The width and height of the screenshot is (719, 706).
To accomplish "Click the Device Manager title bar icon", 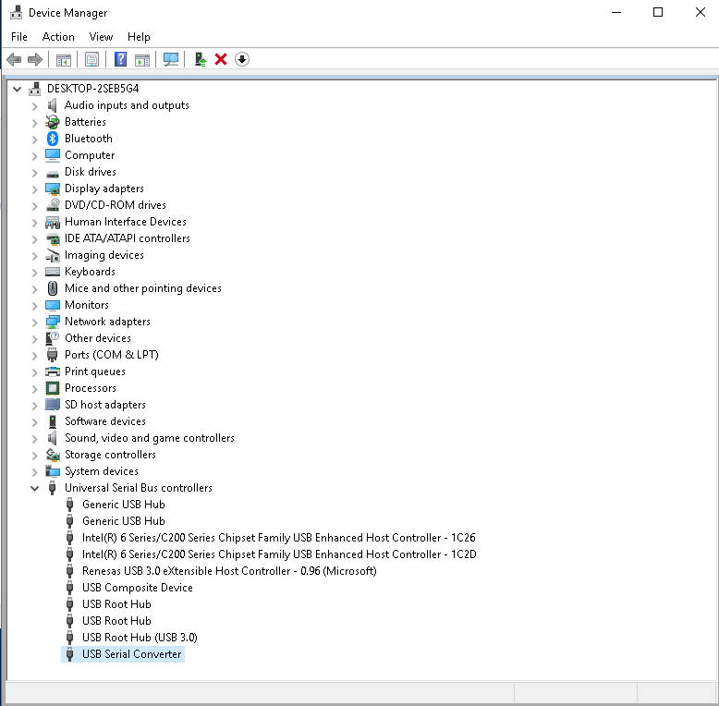I will 16,12.
